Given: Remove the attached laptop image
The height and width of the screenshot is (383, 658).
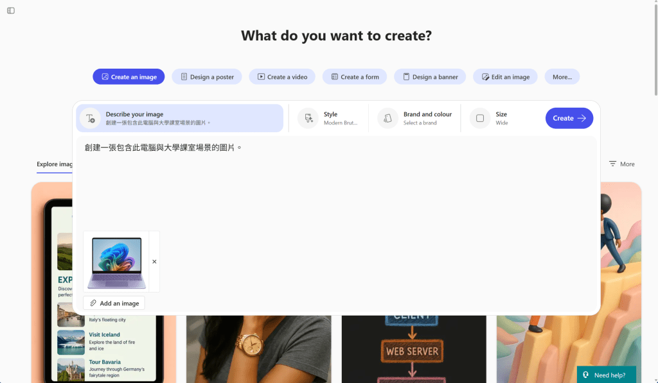Looking at the screenshot, I should point(154,262).
